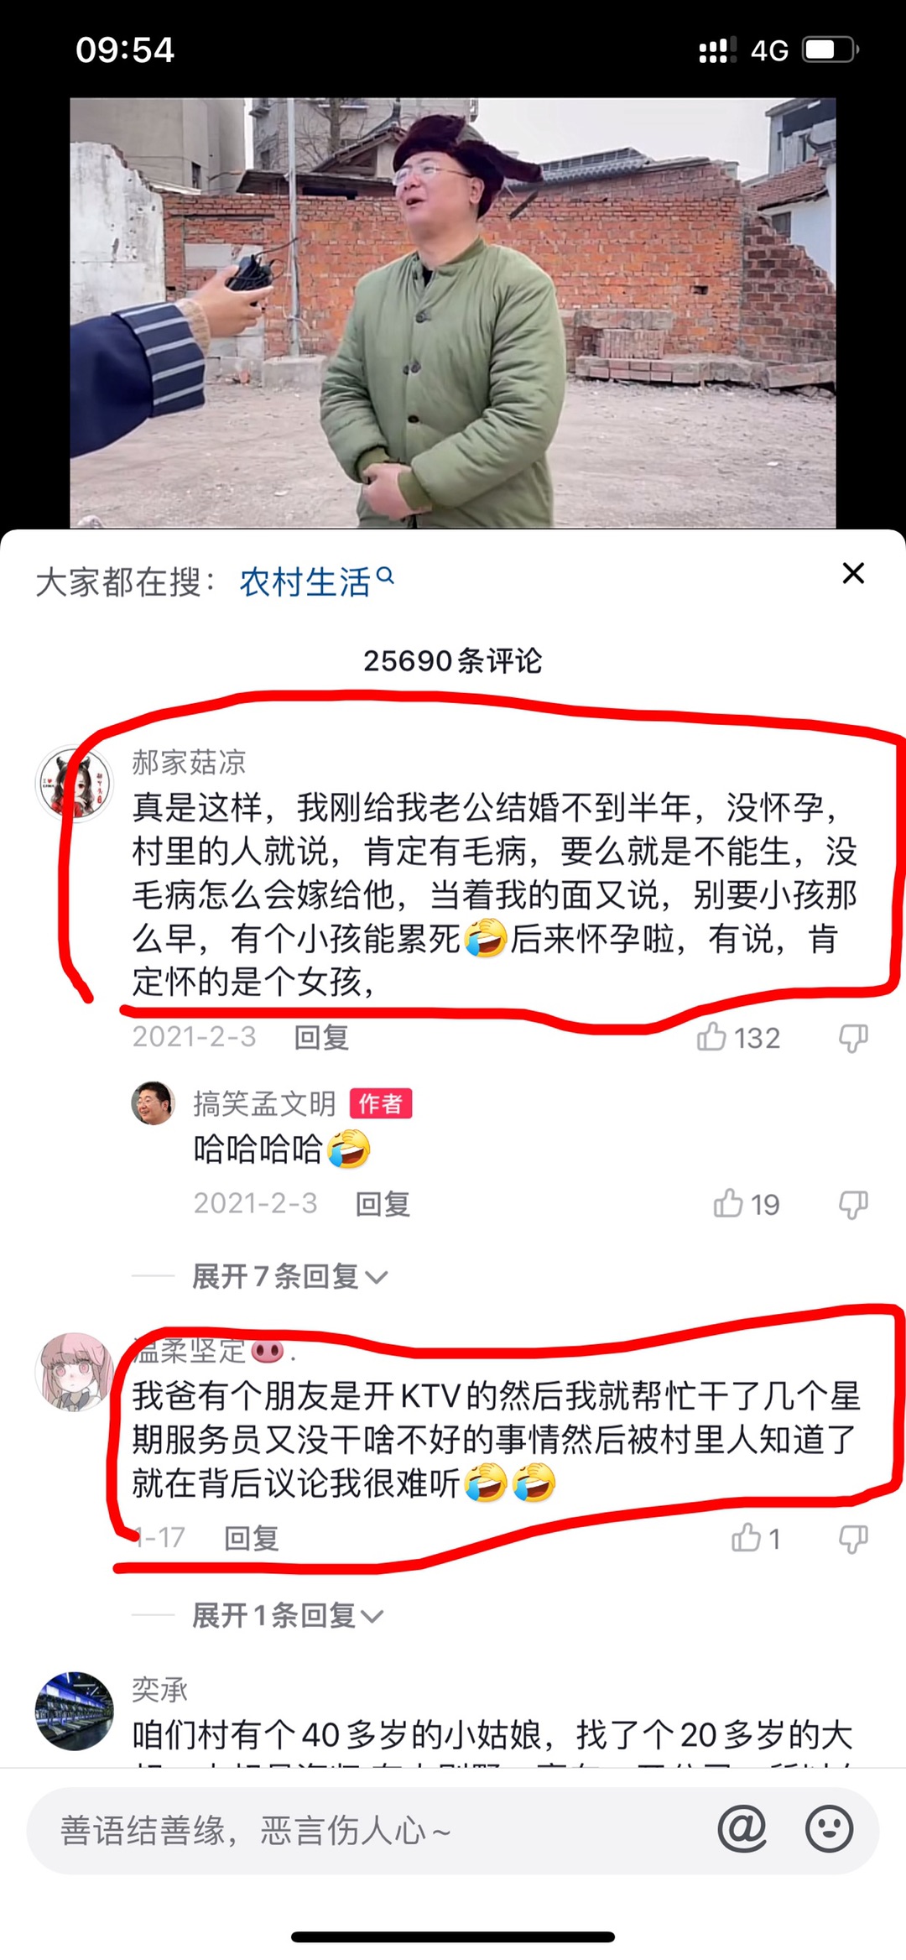Image resolution: width=906 pixels, height=1960 pixels.
Task: Dislike the author's 哈哈哈哈 reply
Action: click(853, 1205)
